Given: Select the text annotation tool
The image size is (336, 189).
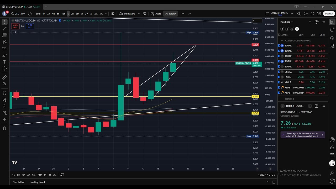Looking at the screenshot, I should pyautogui.click(x=4, y=62).
